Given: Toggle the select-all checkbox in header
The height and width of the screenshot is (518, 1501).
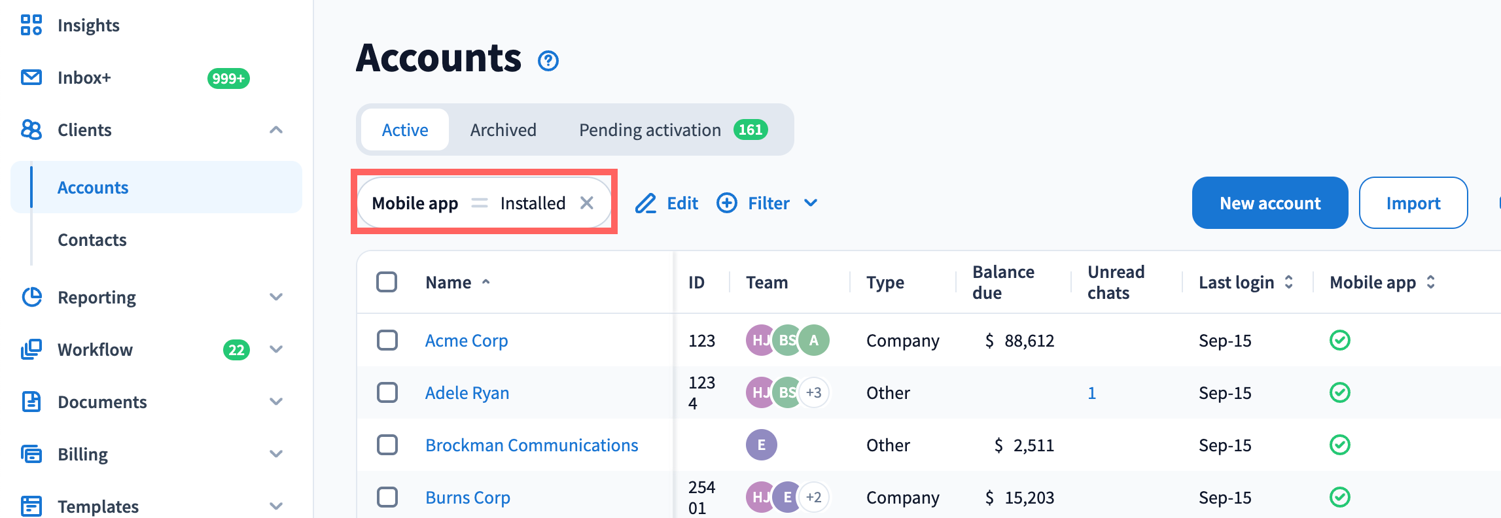Looking at the screenshot, I should click(x=387, y=283).
